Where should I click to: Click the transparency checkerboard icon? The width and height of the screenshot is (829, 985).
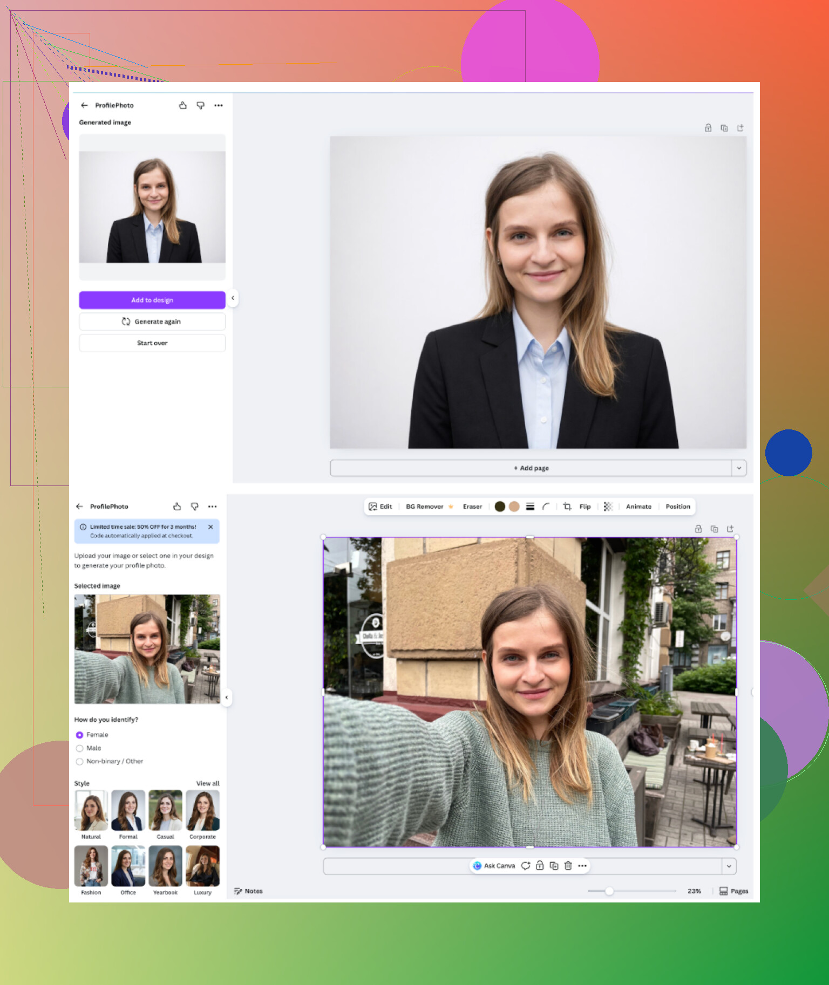tap(608, 507)
